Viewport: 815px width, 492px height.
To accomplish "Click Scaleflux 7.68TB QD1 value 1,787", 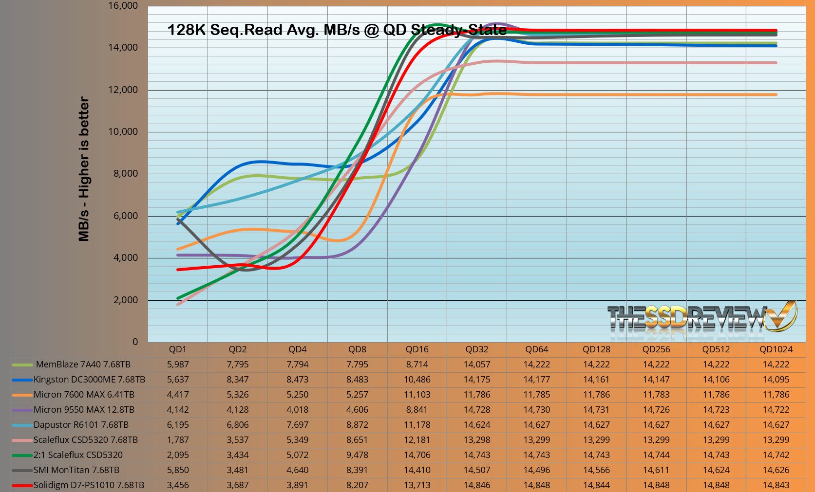I will [178, 440].
